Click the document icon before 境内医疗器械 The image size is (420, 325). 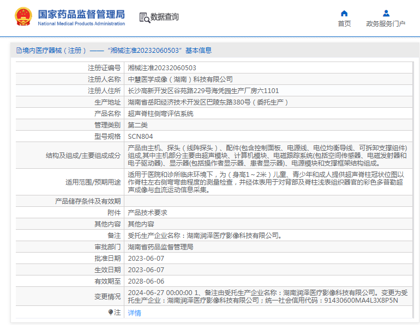click(19, 50)
